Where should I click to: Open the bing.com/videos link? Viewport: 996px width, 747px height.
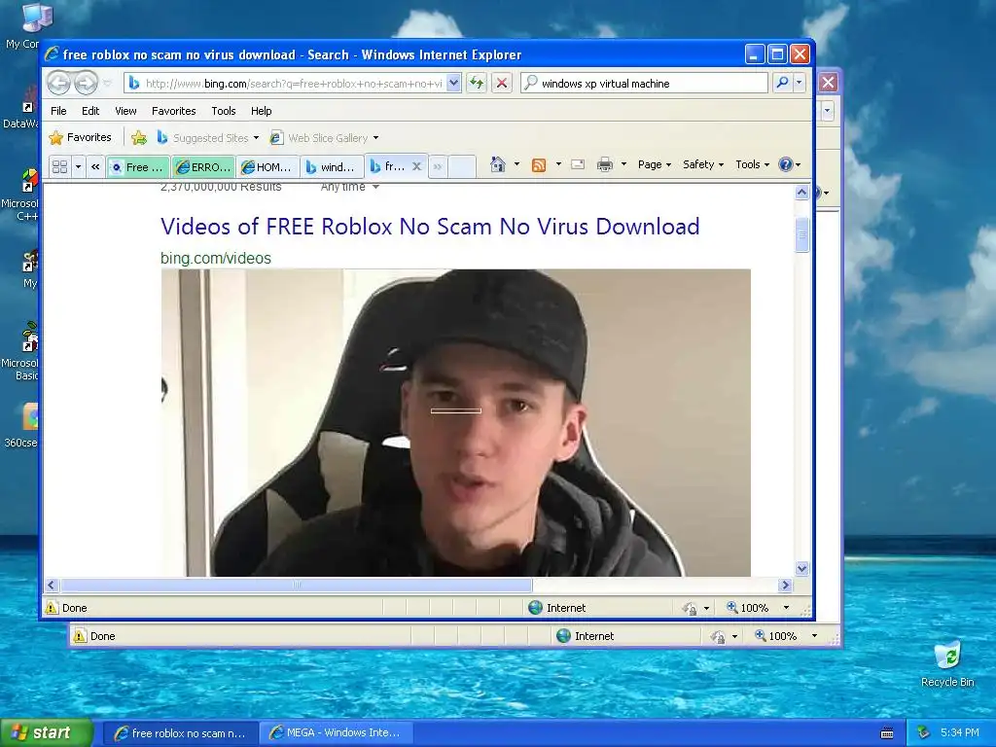pyautogui.click(x=216, y=258)
